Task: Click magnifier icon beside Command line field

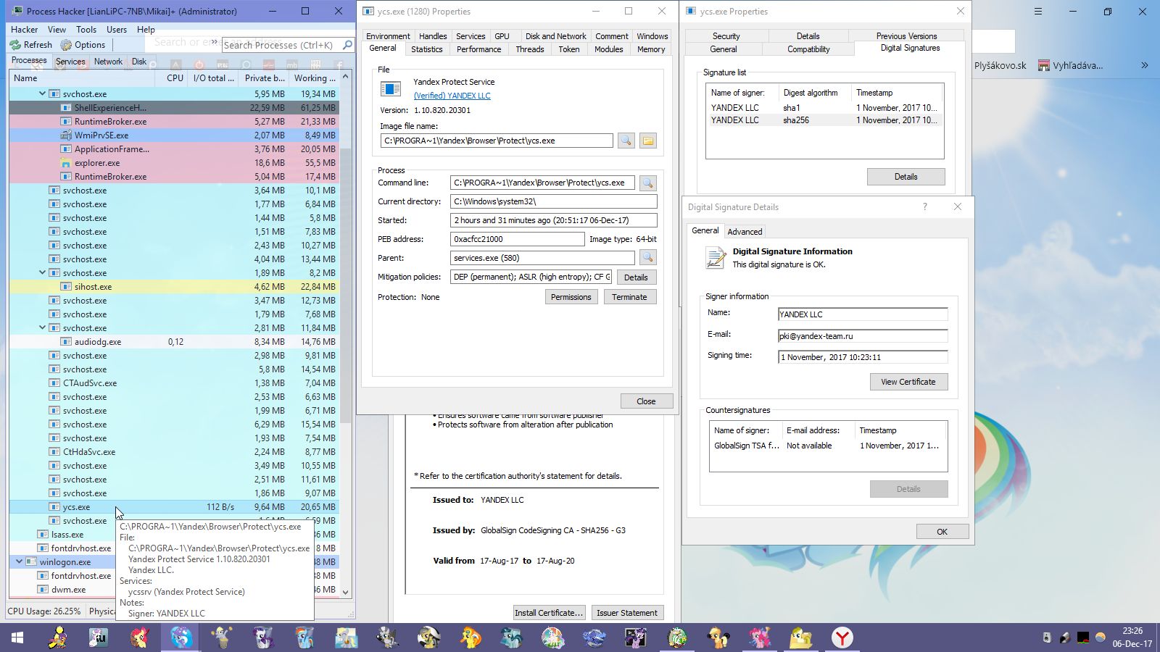Action: tap(647, 183)
